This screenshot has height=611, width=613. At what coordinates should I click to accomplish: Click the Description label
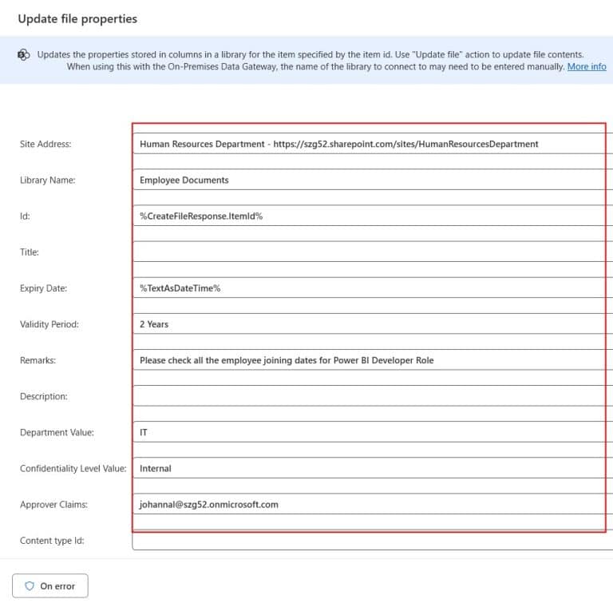click(x=43, y=396)
